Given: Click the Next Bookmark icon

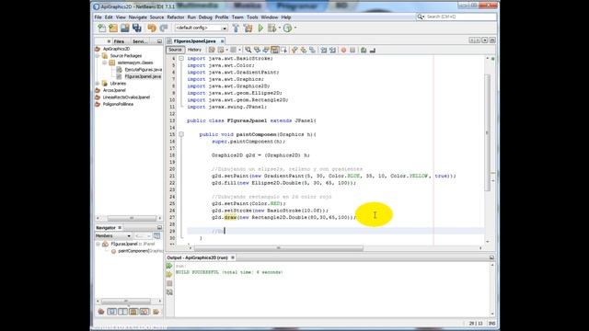Looking at the screenshot, I should point(303,50).
